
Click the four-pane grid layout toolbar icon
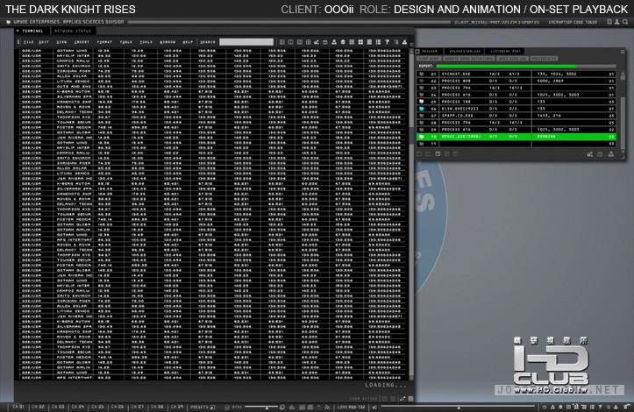pyautogui.click(x=308, y=42)
